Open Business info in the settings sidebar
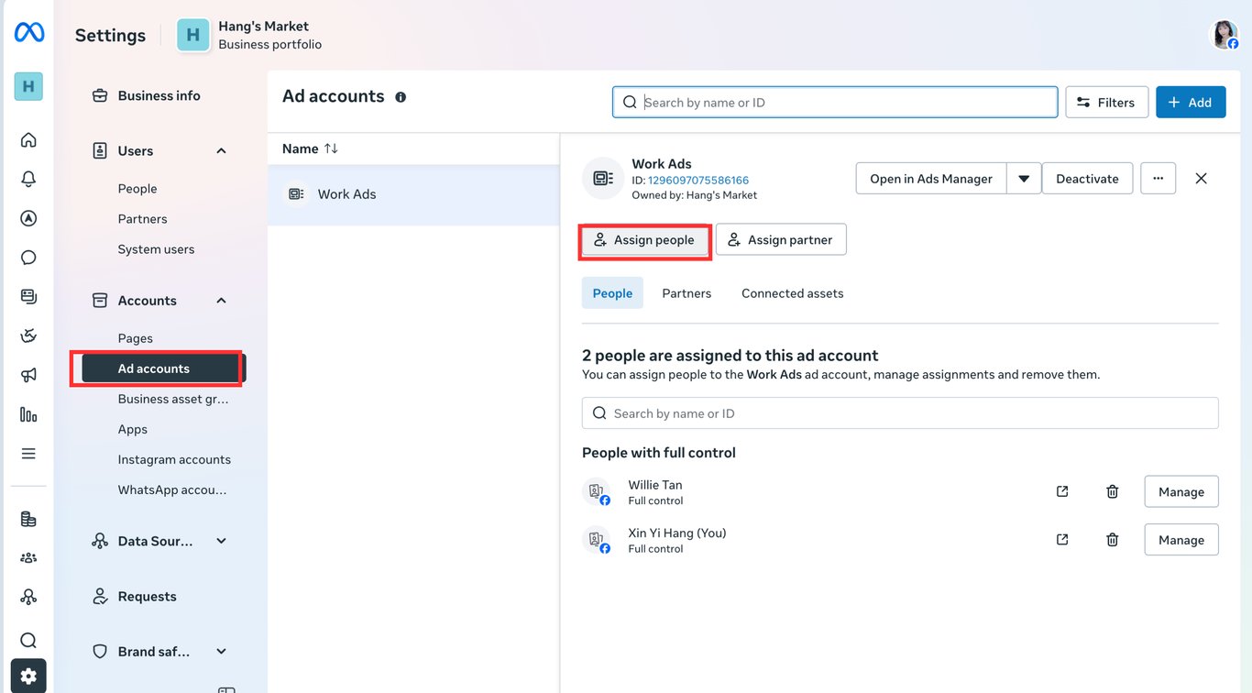The image size is (1252, 693). tap(159, 95)
